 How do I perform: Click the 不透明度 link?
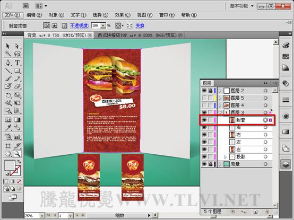pyautogui.click(x=79, y=25)
